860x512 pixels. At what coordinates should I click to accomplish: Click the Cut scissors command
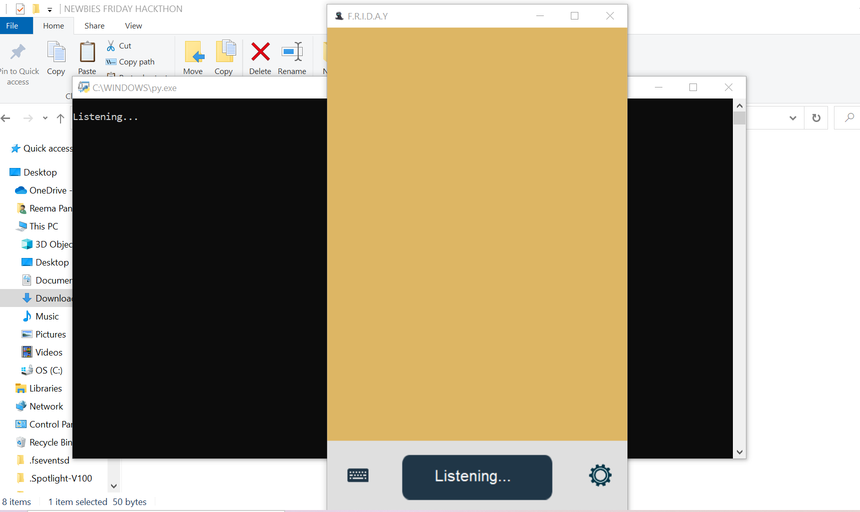pyautogui.click(x=119, y=46)
